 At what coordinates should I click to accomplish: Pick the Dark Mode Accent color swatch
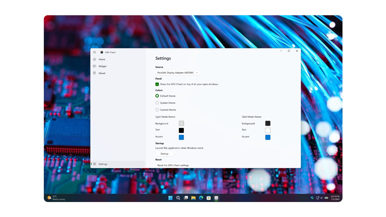tap(268, 137)
